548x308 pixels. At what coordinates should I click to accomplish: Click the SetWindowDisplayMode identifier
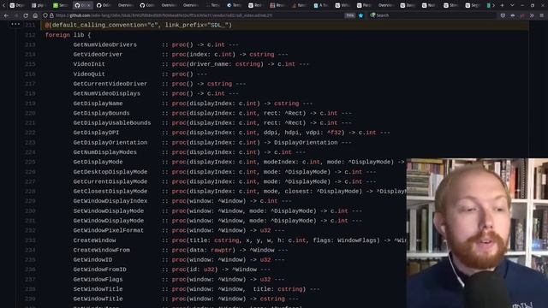pos(109,211)
